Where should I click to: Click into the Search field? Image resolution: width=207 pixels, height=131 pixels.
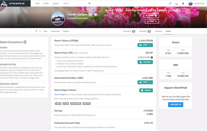tap(75, 3)
